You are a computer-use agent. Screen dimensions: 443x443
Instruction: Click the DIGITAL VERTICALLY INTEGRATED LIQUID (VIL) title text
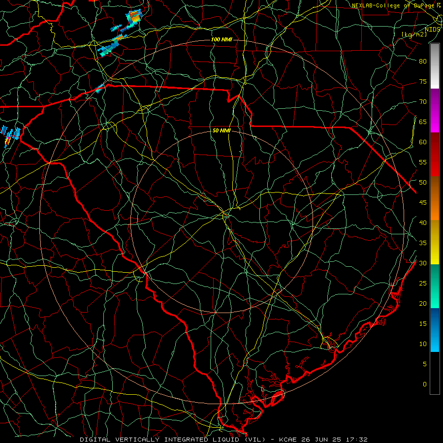tap(172, 440)
